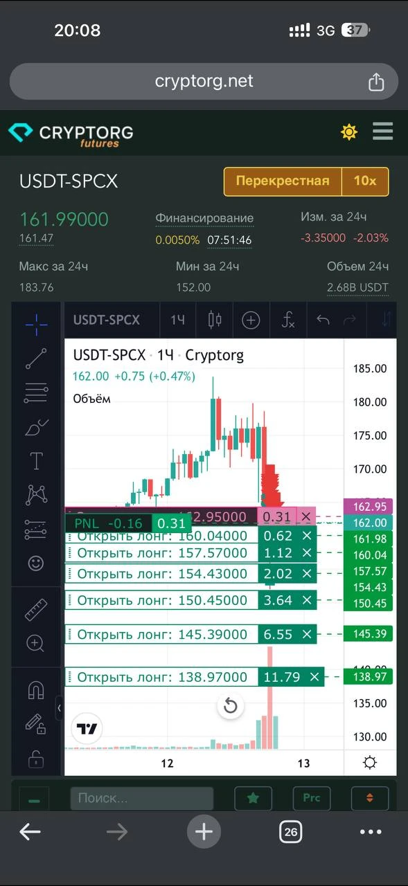The image size is (408, 886).
Task: Go back in the browser
Action: pos(30,832)
